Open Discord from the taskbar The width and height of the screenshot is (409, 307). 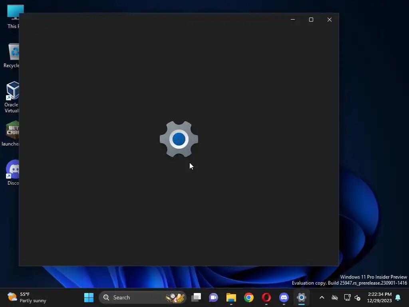point(284,297)
